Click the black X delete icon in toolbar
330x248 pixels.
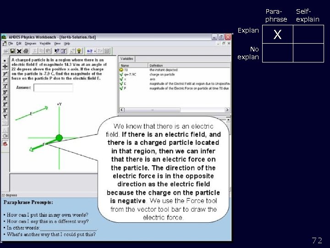(x=19, y=51)
